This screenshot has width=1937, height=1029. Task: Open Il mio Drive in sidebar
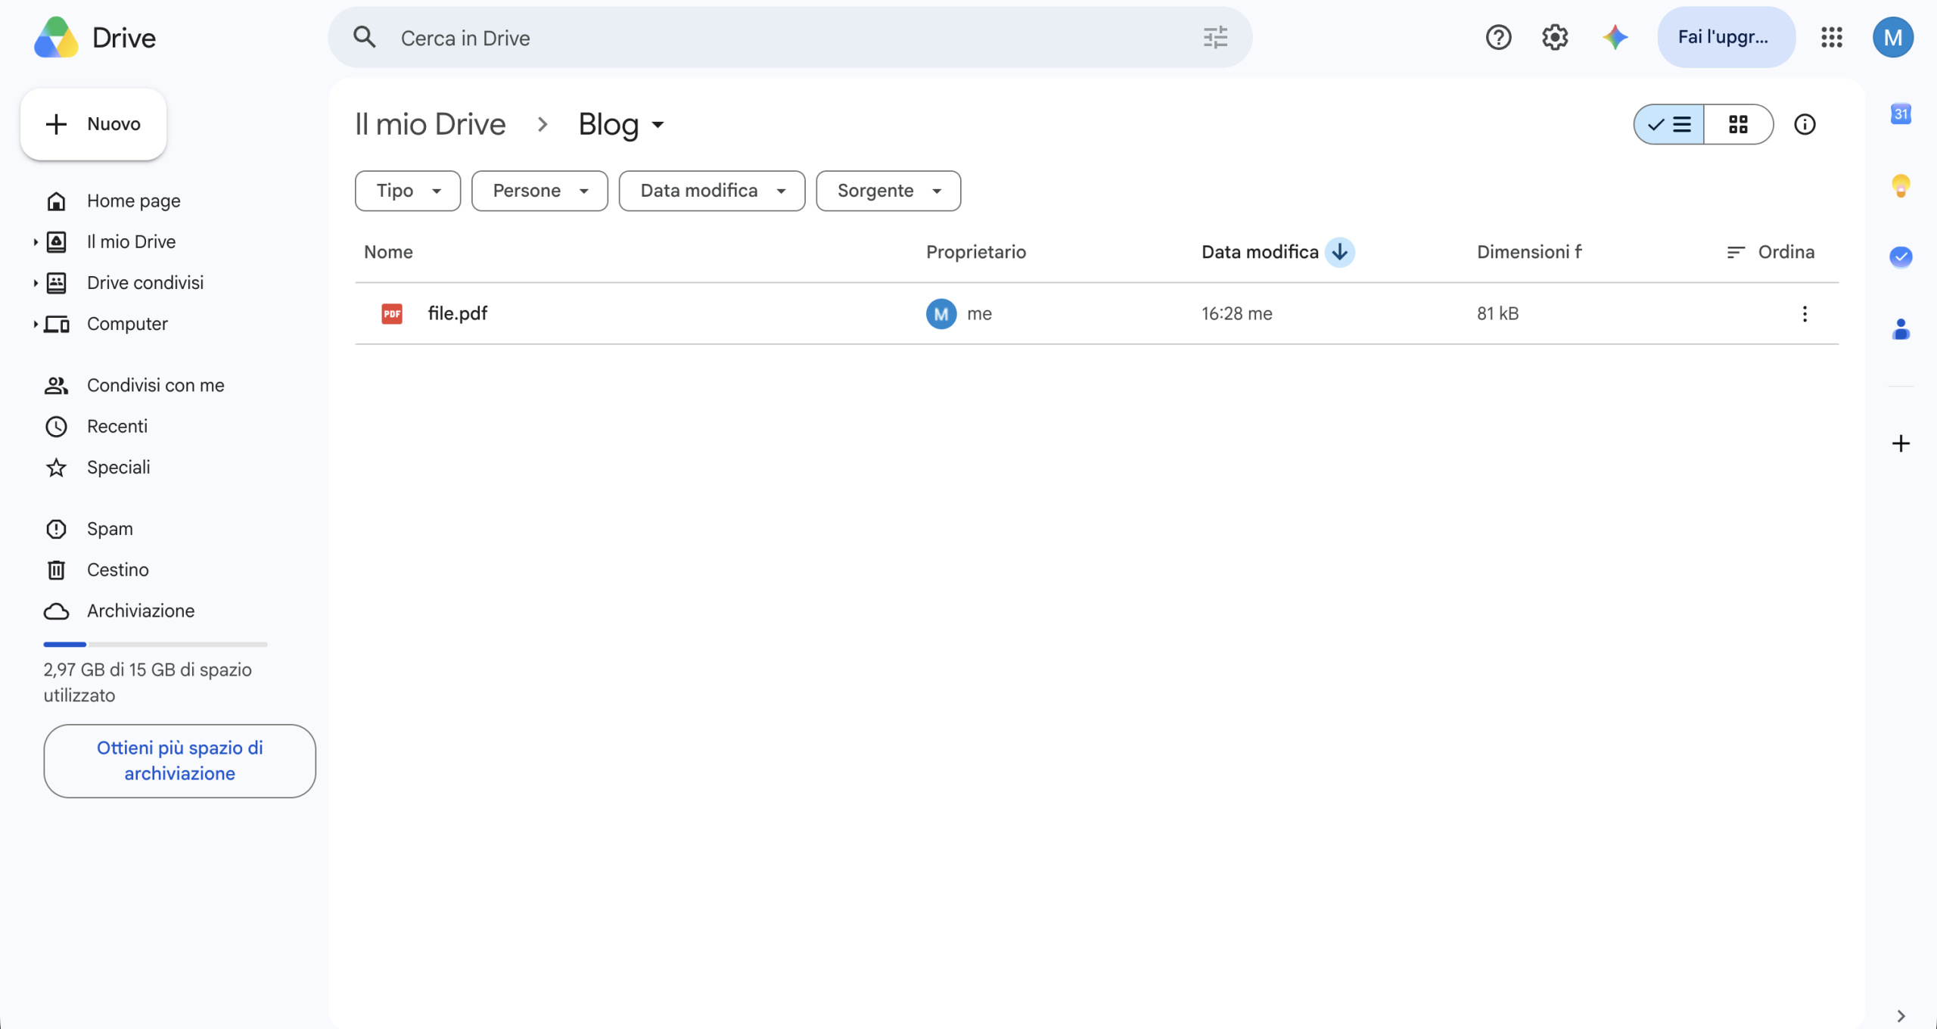[131, 242]
